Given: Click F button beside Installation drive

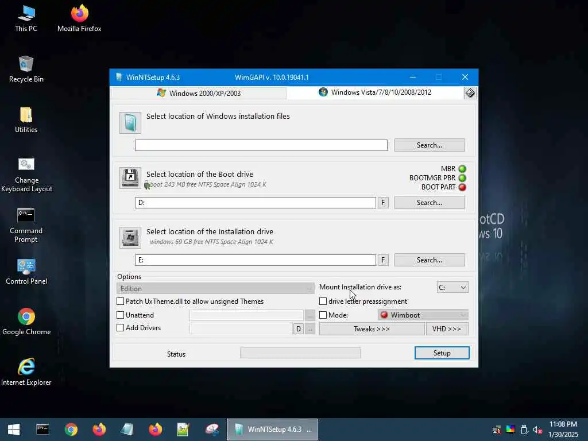Looking at the screenshot, I should coord(383,260).
